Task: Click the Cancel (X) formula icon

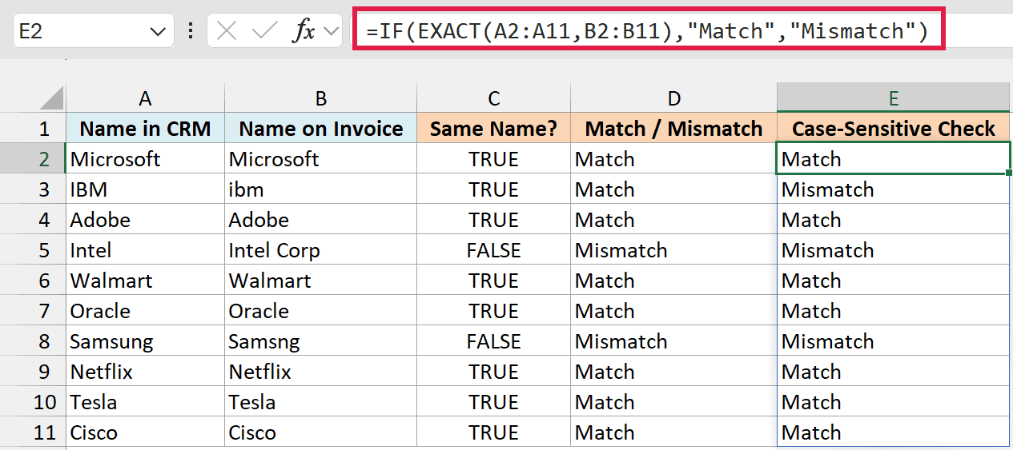Action: pyautogui.click(x=227, y=31)
